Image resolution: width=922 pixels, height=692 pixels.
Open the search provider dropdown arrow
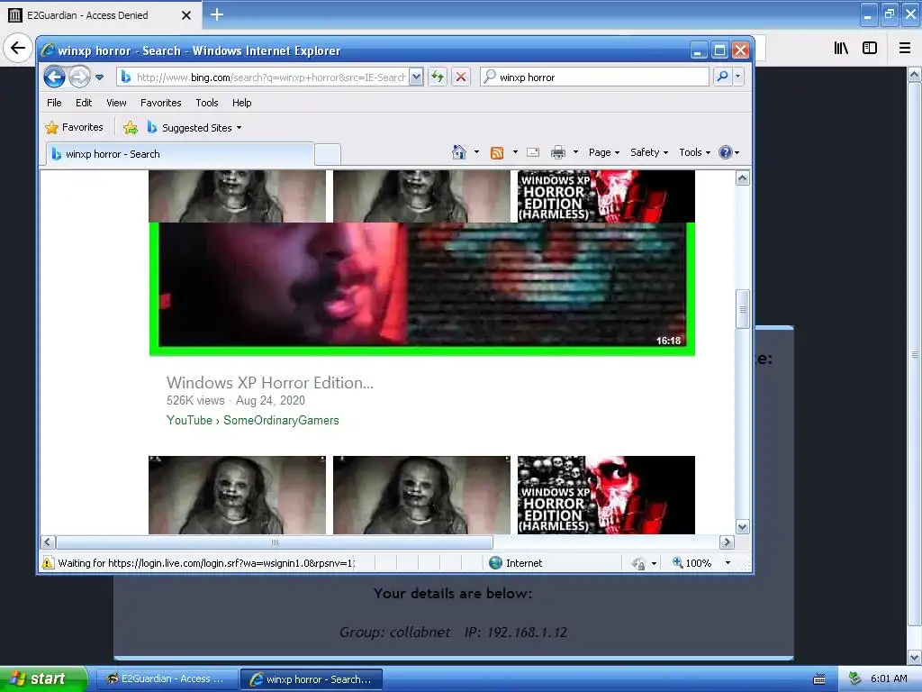pos(738,77)
